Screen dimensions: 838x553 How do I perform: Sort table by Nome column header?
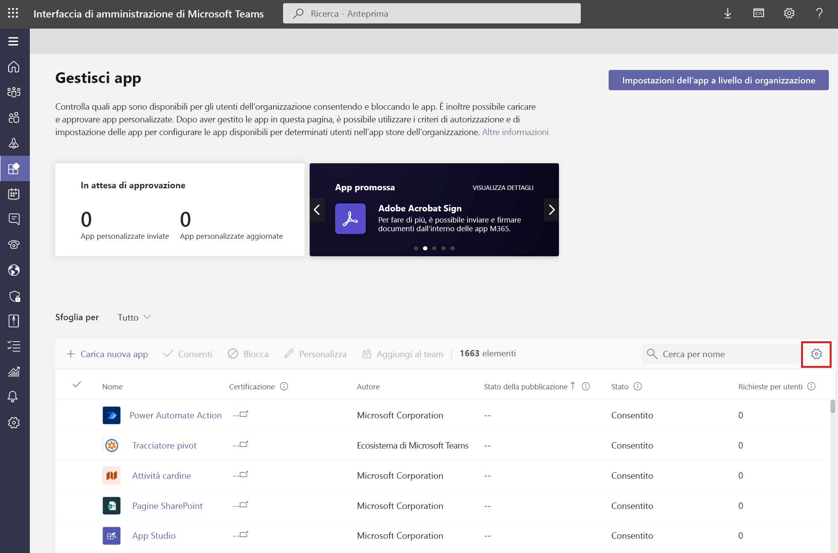[113, 387]
